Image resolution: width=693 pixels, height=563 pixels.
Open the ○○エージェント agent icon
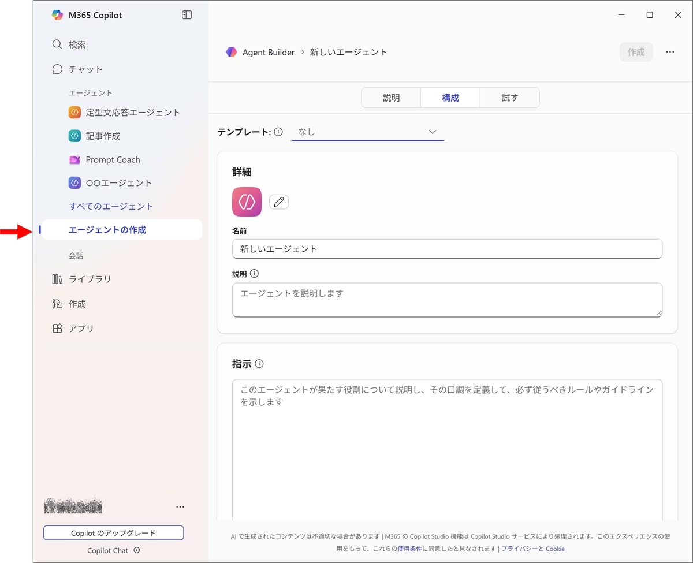coord(74,183)
